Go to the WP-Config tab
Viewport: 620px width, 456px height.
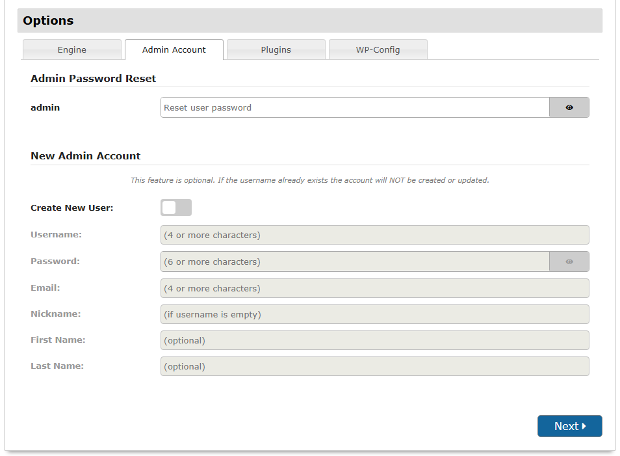378,49
